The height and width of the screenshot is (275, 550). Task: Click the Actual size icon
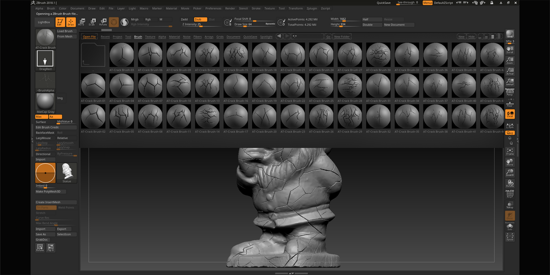pos(510,70)
